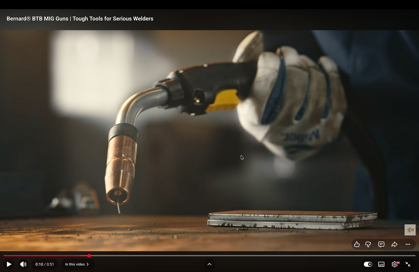Viewport: 419px width, 272px height.
Task: Click the progress bar scrubber handle
Action: point(89,256)
